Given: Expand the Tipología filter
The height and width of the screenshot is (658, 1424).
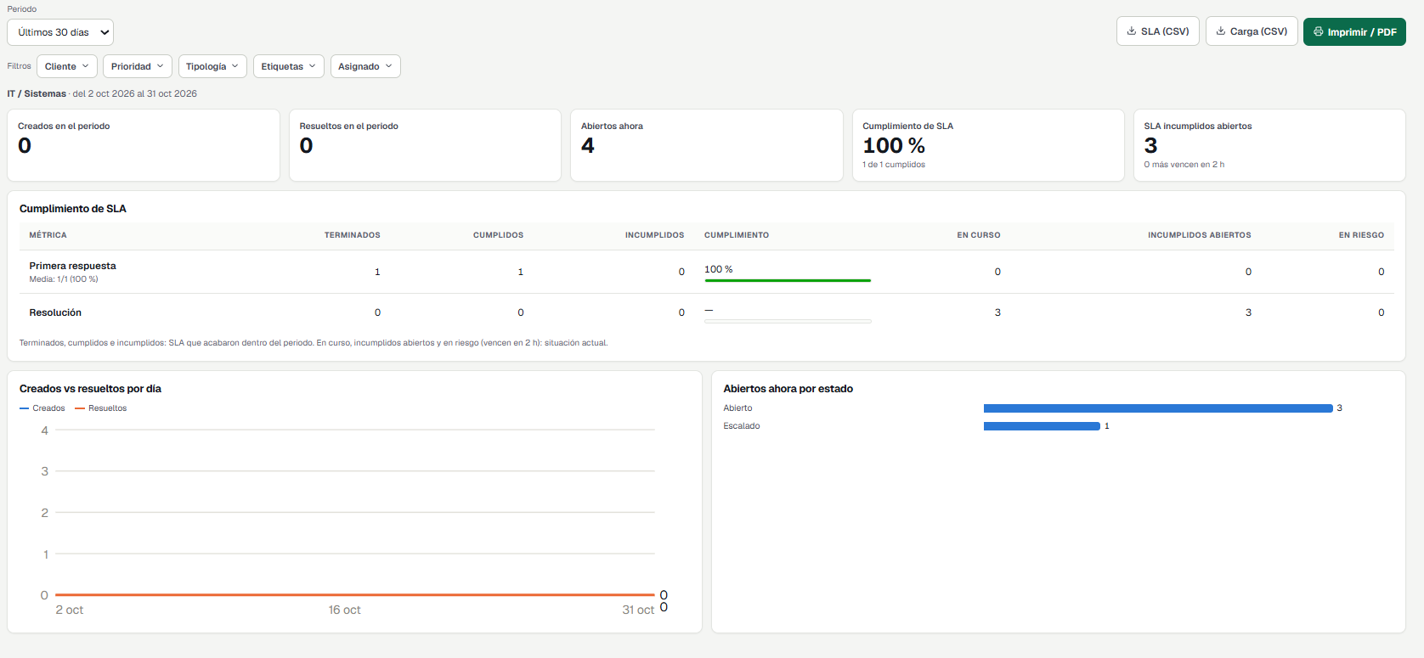Looking at the screenshot, I should pos(212,66).
